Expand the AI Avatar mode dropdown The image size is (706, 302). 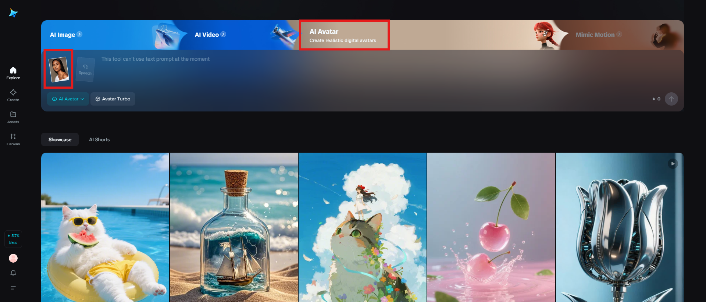(68, 99)
